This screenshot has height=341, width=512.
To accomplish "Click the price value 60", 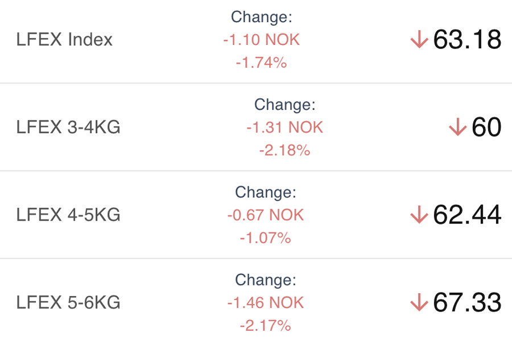I will tap(486, 127).
